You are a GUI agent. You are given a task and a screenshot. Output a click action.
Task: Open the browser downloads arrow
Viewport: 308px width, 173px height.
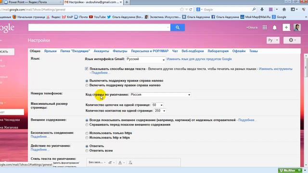coord(262,10)
